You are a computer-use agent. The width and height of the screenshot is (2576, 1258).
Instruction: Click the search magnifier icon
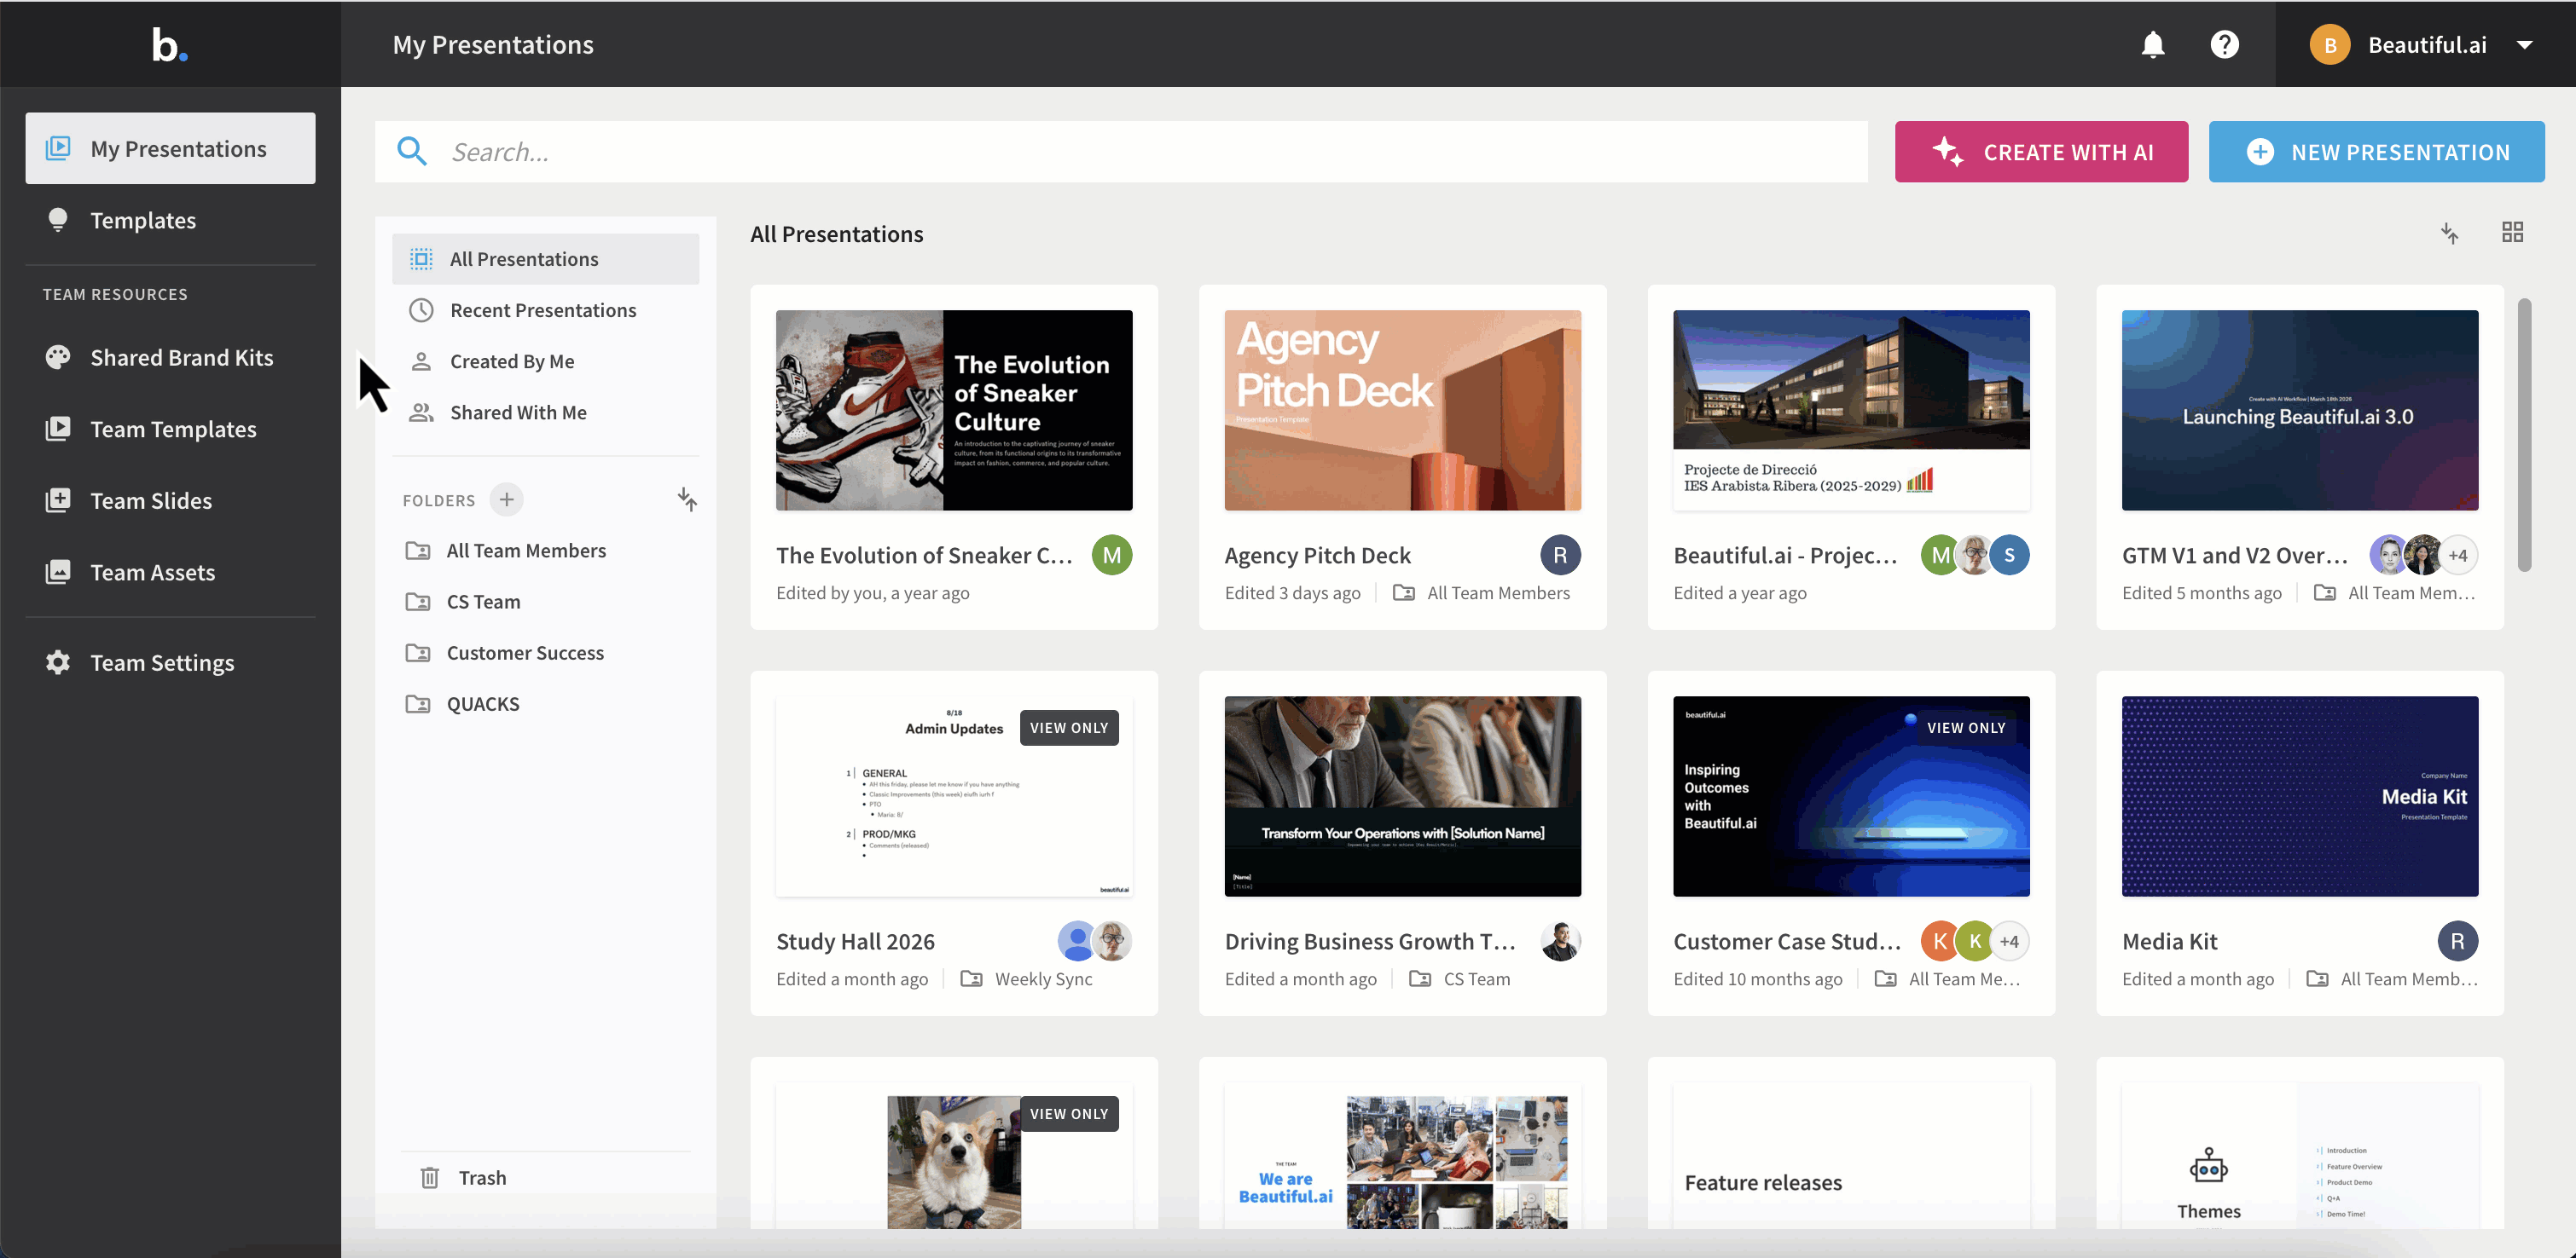coord(412,152)
